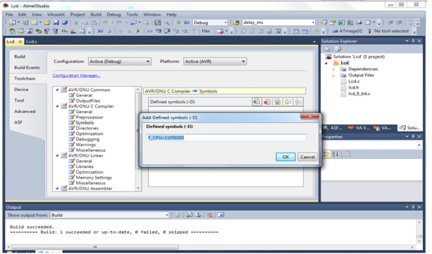Expand the Output Files node
Screen dimensions: 432x254
tap(334, 75)
